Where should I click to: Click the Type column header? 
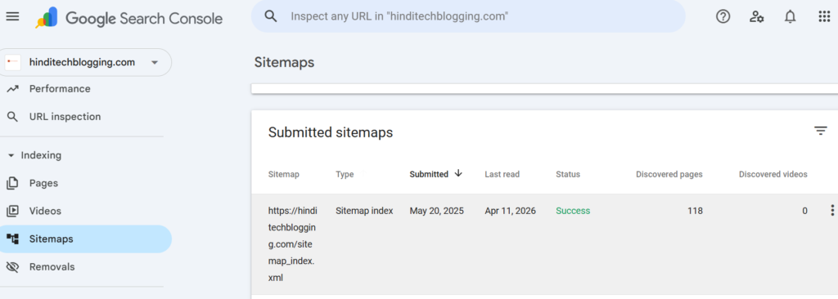(x=345, y=174)
